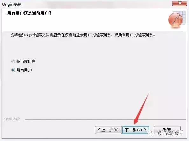Click the Origin graph logo icon
The width and height of the screenshot is (189, 141).
[177, 20]
